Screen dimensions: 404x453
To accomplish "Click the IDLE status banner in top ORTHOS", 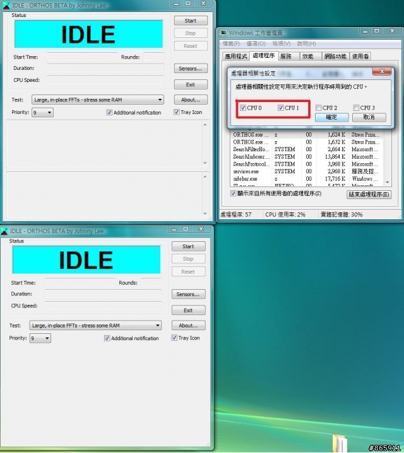I will point(88,34).
